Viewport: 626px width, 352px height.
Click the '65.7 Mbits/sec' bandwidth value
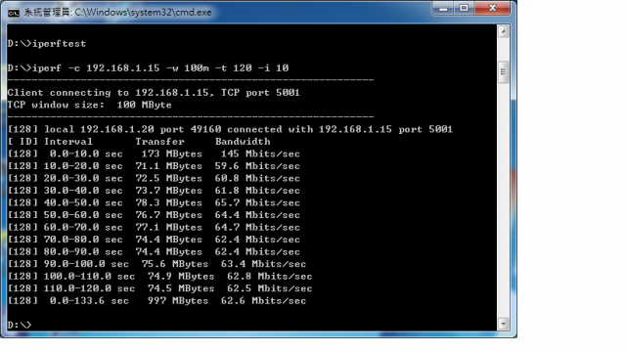pos(257,202)
